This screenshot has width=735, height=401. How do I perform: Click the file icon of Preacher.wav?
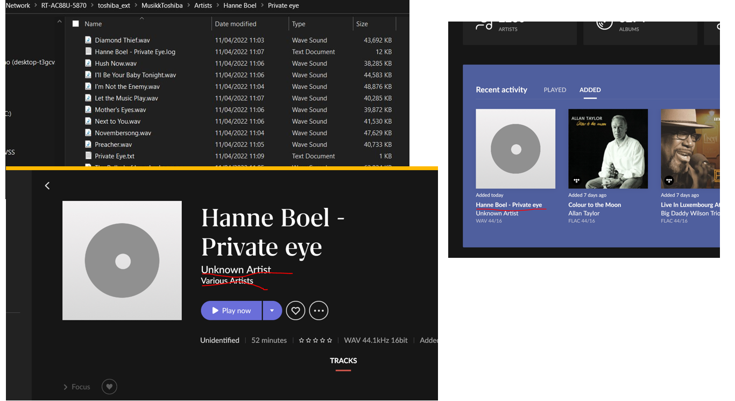pos(88,144)
